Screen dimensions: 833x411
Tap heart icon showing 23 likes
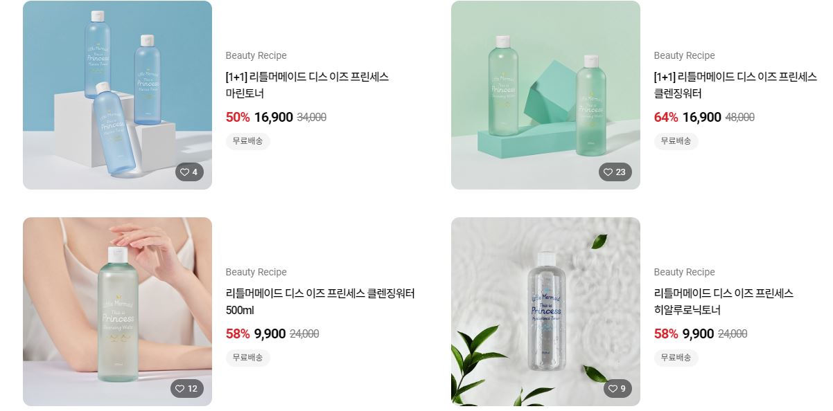coord(615,172)
